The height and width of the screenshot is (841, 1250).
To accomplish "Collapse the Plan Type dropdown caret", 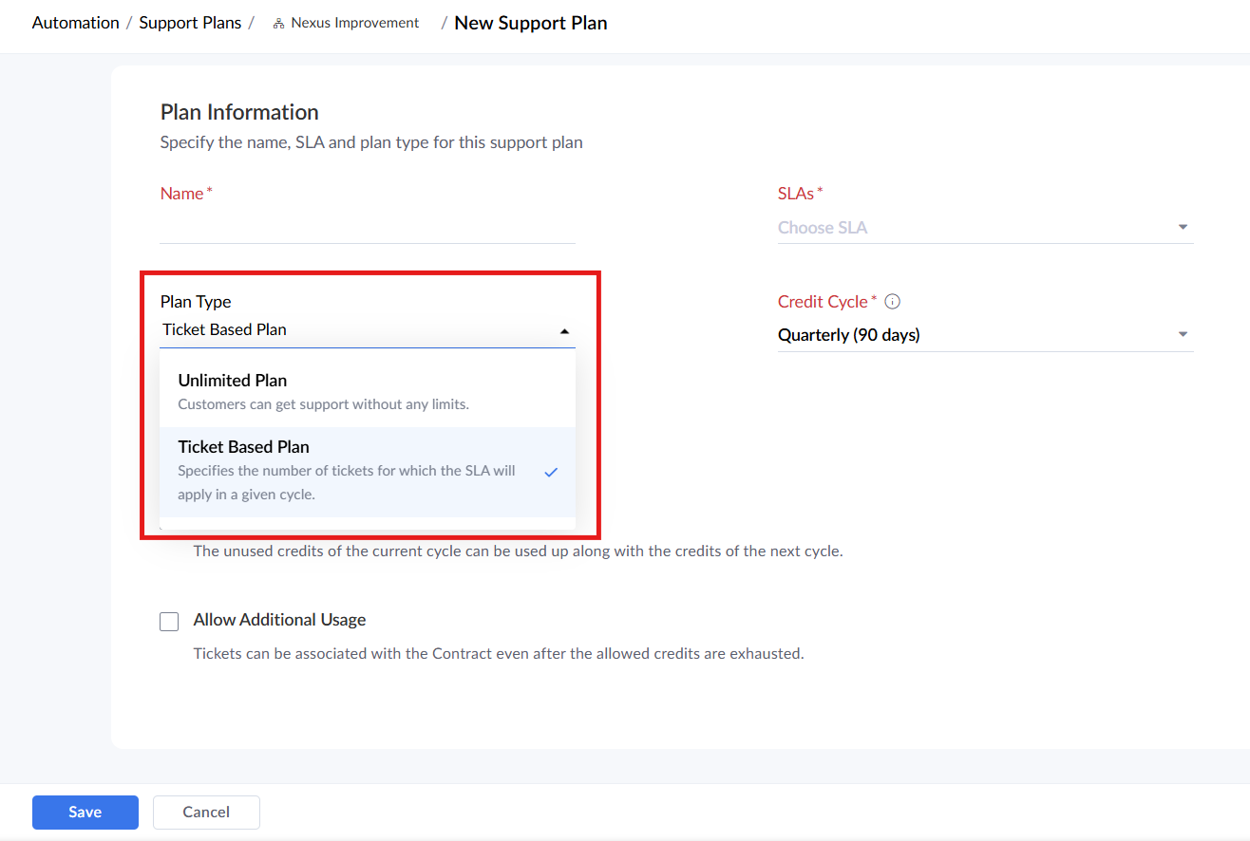I will tap(564, 331).
